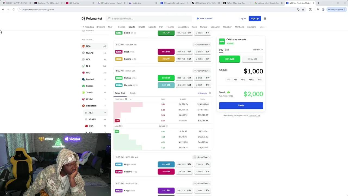This screenshot has width=348, height=196.
Task: Expand the Tennis category
Action: [105, 93]
